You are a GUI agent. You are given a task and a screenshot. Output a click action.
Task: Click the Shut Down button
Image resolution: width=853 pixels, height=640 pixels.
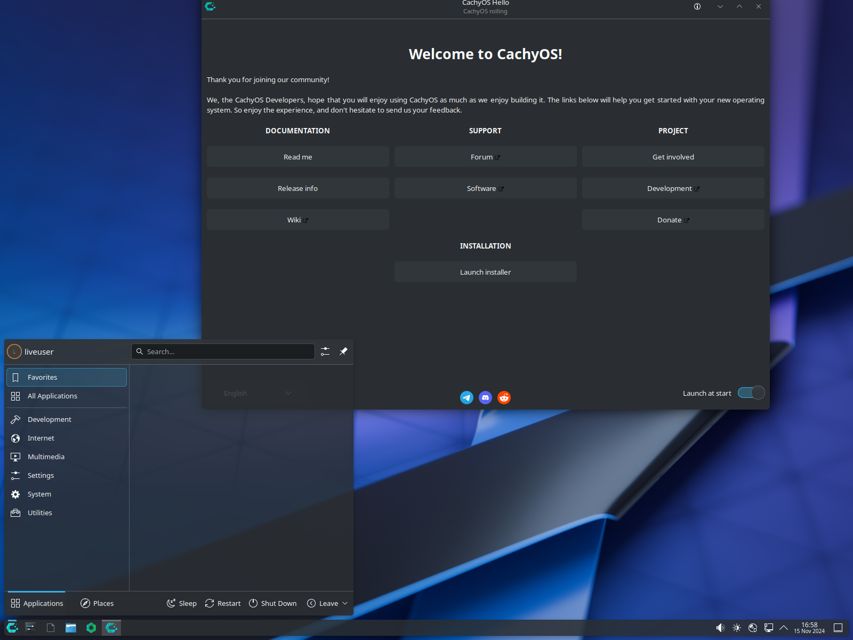pyautogui.click(x=272, y=603)
